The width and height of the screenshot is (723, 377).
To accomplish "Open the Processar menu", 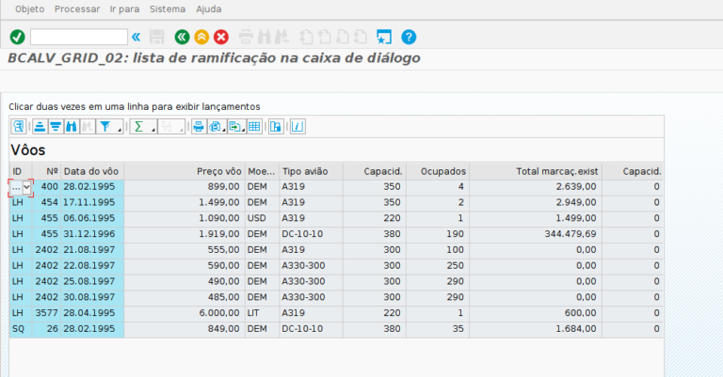I will click(77, 8).
